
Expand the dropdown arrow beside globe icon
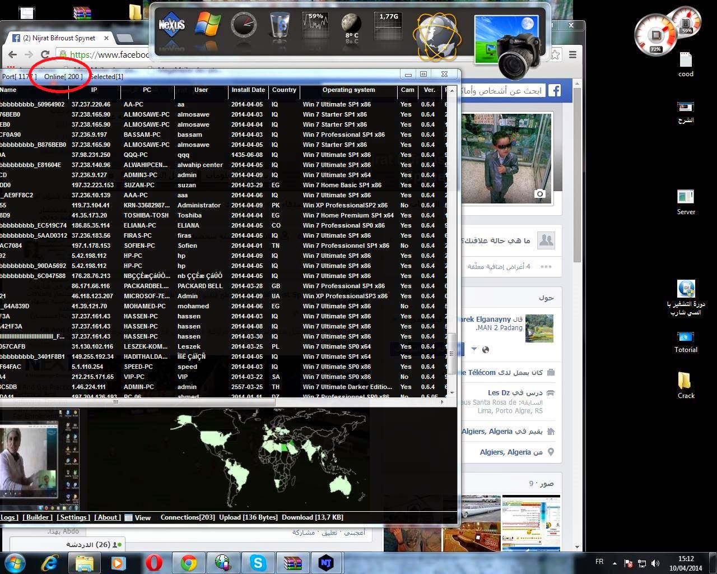click(474, 349)
